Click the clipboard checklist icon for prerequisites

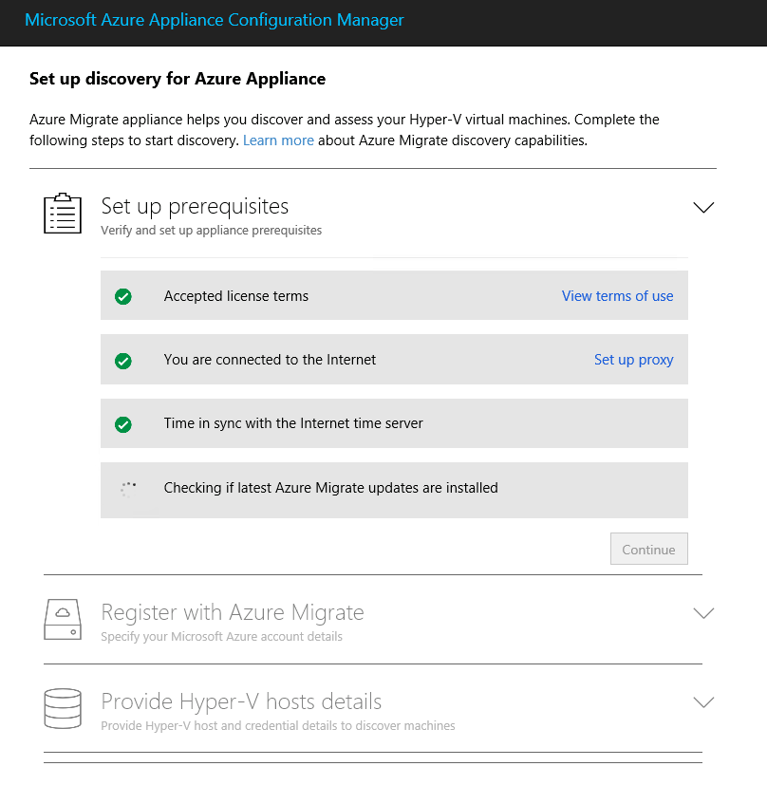63,214
